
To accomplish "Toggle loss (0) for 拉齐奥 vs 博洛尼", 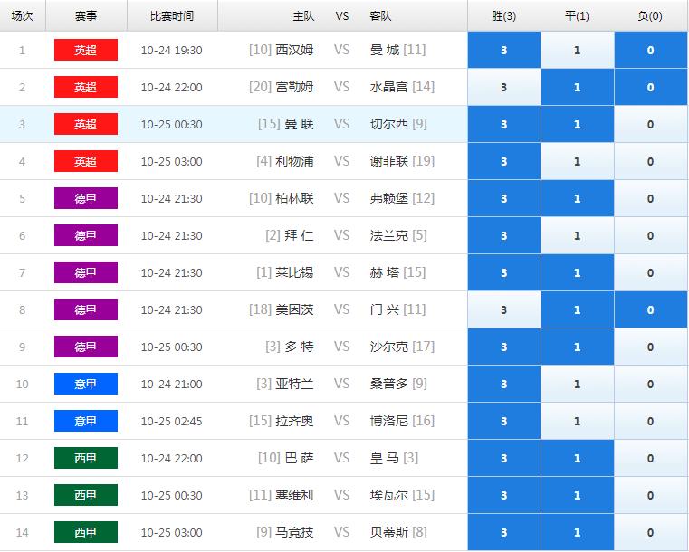I will click(x=651, y=421).
